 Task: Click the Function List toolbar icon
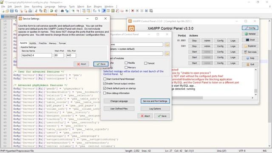117,11
